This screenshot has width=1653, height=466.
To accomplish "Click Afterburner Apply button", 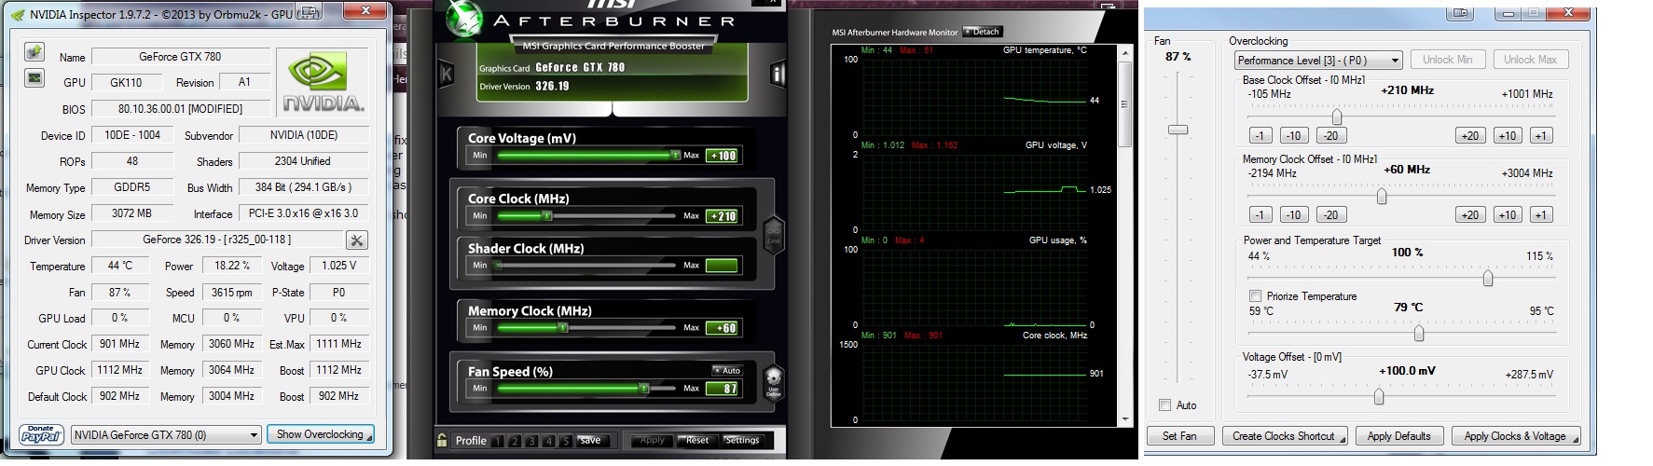I will pos(653,440).
